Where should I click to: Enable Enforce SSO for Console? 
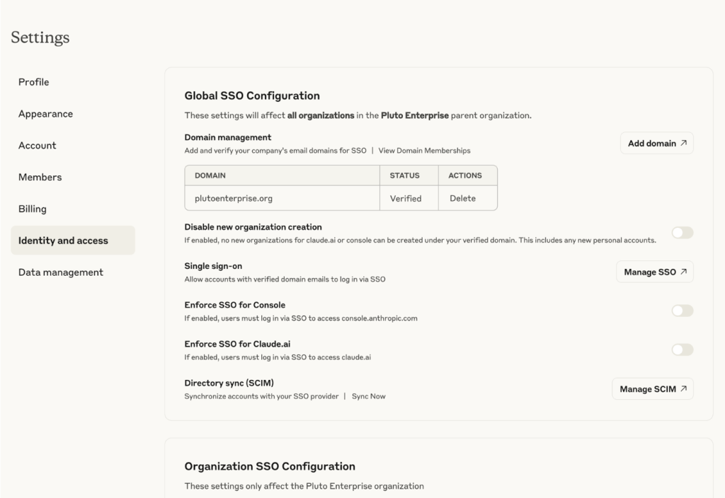tap(682, 311)
